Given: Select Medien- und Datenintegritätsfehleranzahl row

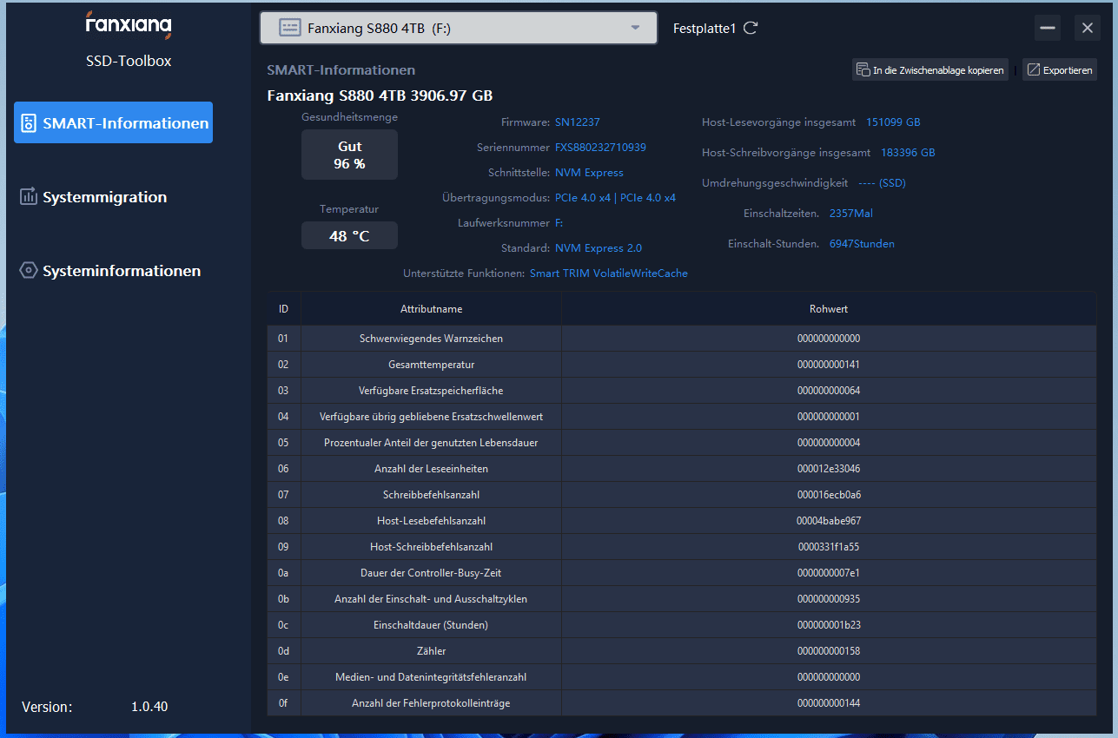Looking at the screenshot, I should click(x=682, y=677).
